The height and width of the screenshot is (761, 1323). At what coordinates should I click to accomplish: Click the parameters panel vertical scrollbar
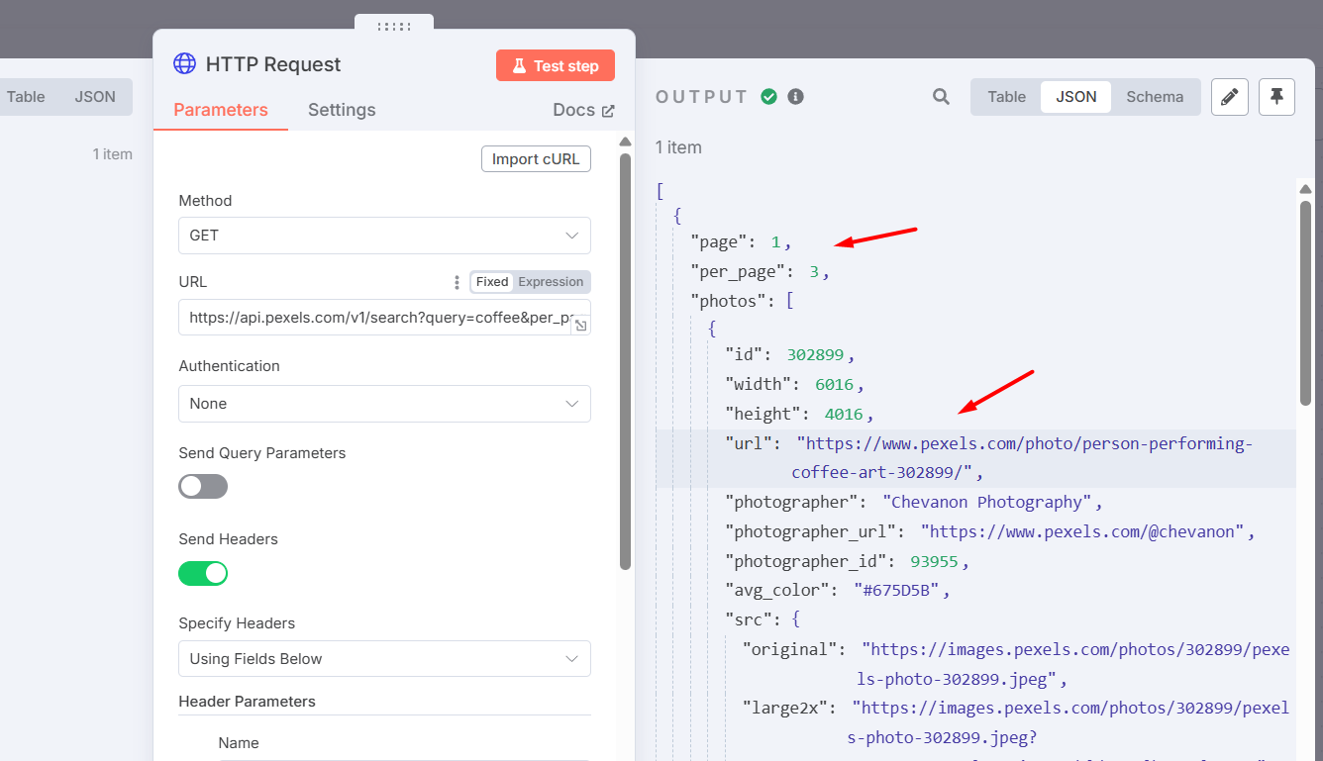pos(625,360)
